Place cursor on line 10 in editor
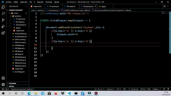Screen dimensions: 171x96 (x=100, y=45)
